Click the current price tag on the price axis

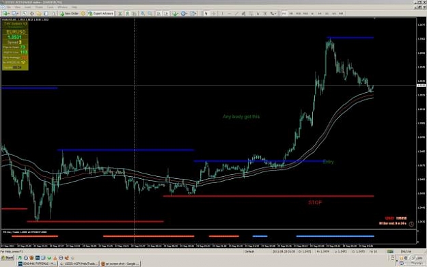pos(421,85)
